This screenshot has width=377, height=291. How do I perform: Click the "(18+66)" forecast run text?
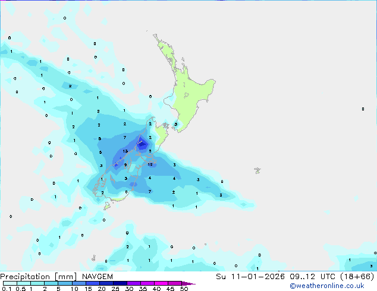pos(357,277)
